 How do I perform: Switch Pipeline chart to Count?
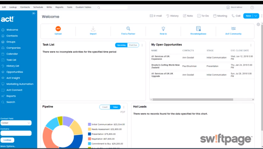(105, 107)
